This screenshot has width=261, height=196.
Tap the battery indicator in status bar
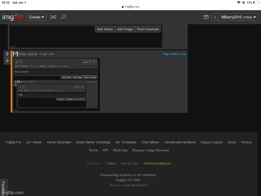(x=256, y=2)
